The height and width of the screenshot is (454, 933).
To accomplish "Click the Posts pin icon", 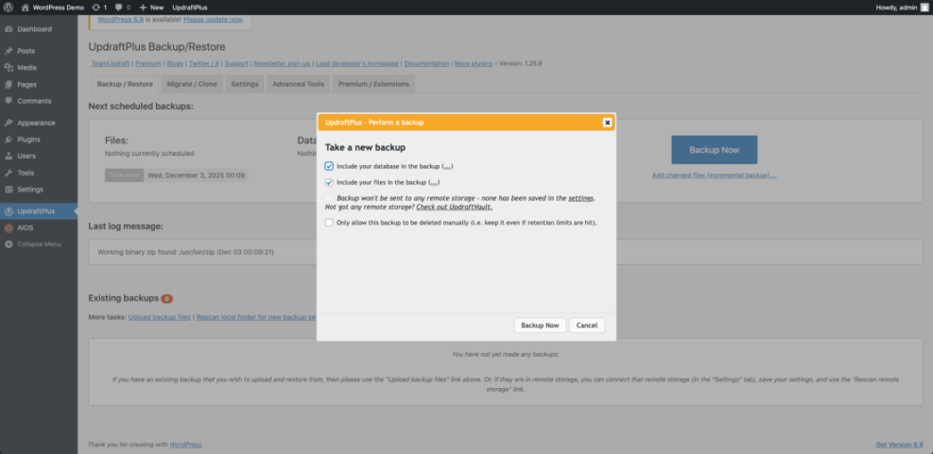I will coord(9,51).
